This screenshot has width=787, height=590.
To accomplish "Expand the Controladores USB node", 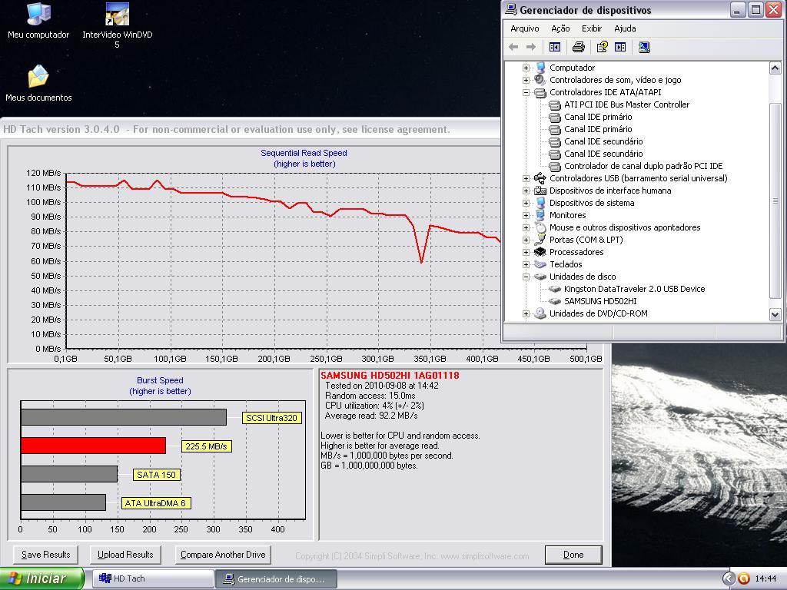I will 526,178.
